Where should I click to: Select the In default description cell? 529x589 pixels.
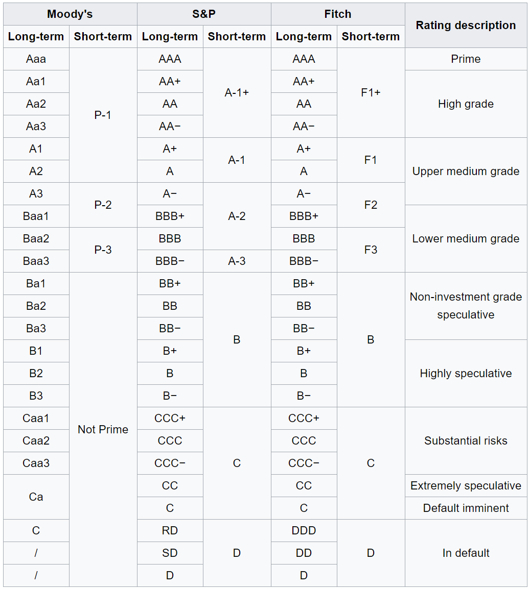coord(466,553)
